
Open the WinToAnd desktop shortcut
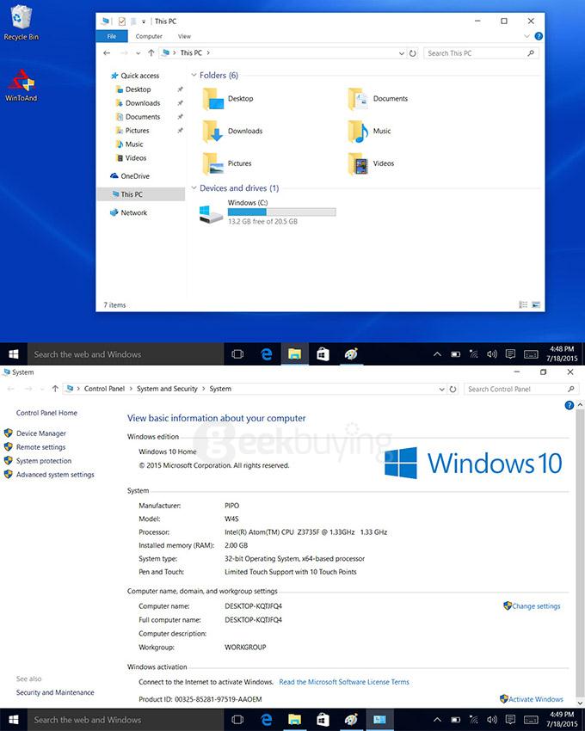(21, 85)
